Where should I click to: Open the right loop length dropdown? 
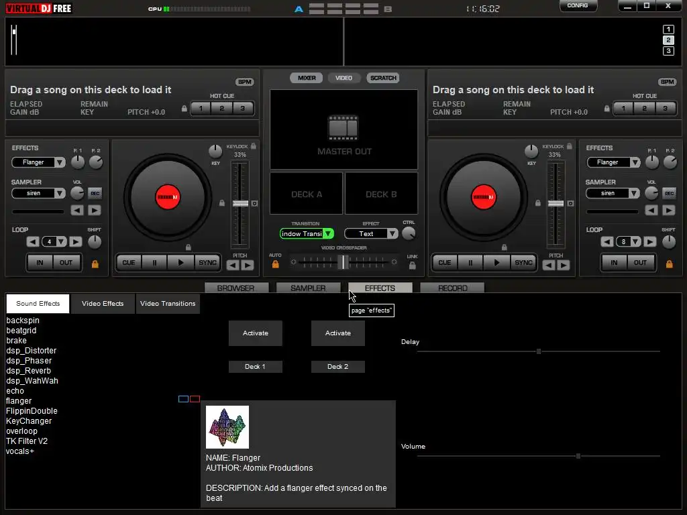click(x=635, y=241)
